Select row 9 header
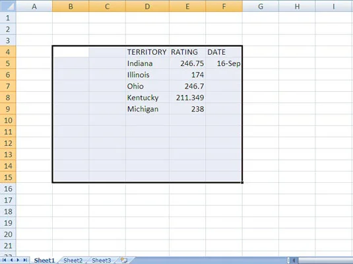Screen dimensions: 353x264 point(8,109)
